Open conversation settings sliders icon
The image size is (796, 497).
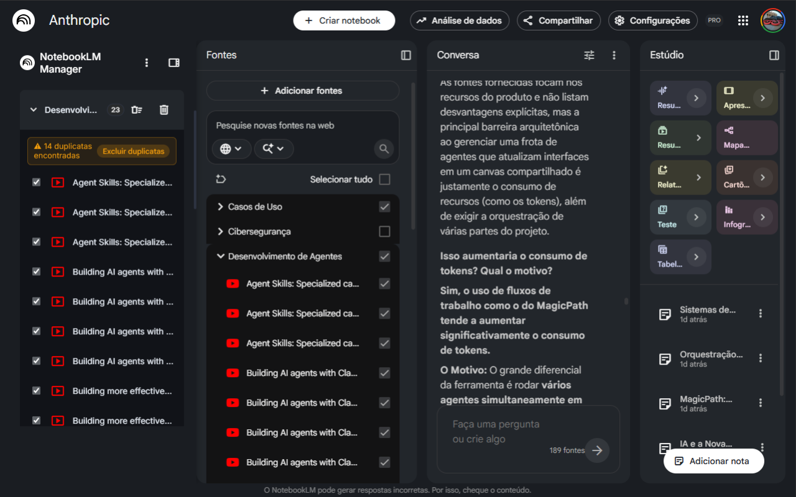click(589, 55)
